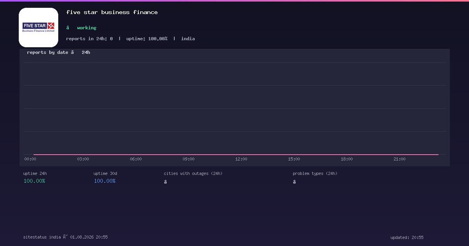Click the green working status label
The width and height of the screenshot is (469, 246).
click(x=86, y=28)
